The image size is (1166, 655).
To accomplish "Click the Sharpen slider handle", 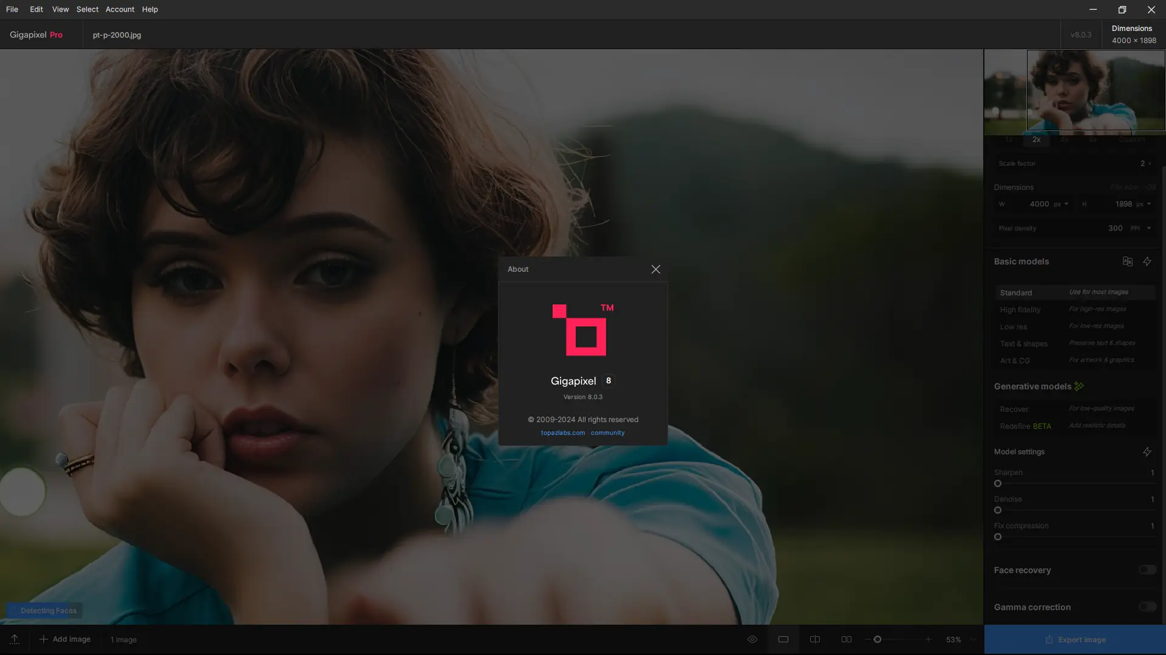I will 998,483.
